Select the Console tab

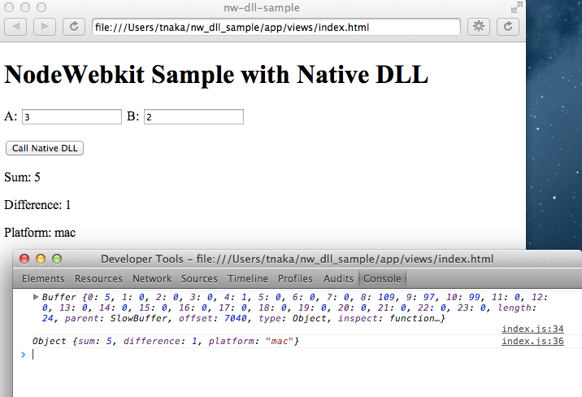pos(382,278)
